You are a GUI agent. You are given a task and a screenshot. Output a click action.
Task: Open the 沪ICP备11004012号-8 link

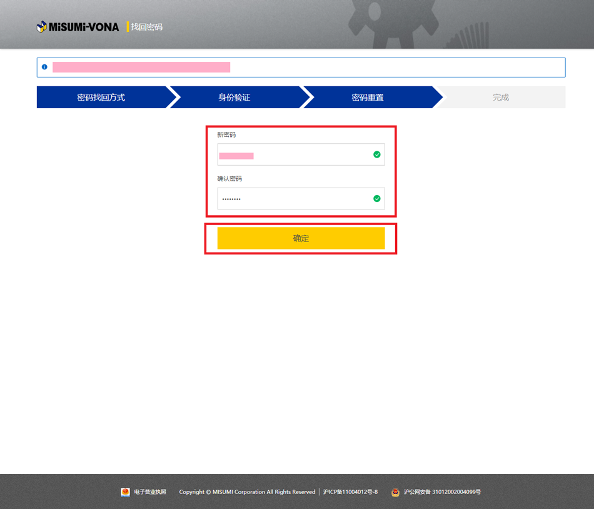pyautogui.click(x=350, y=492)
